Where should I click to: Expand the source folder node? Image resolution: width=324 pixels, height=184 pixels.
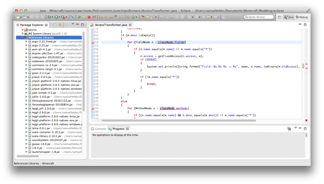(22, 30)
